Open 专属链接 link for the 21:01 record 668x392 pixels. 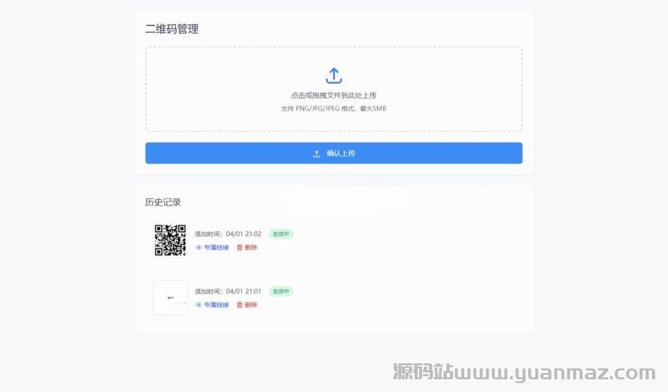tap(216, 305)
